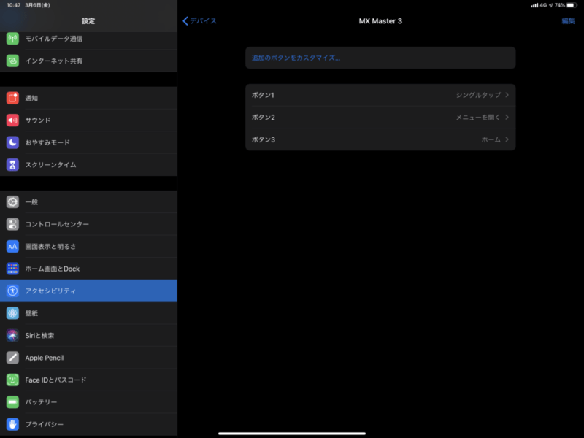Viewport: 584px width, 438px height.
Task: Tap the ホーム画面とDock grid icon
Action: click(12, 269)
